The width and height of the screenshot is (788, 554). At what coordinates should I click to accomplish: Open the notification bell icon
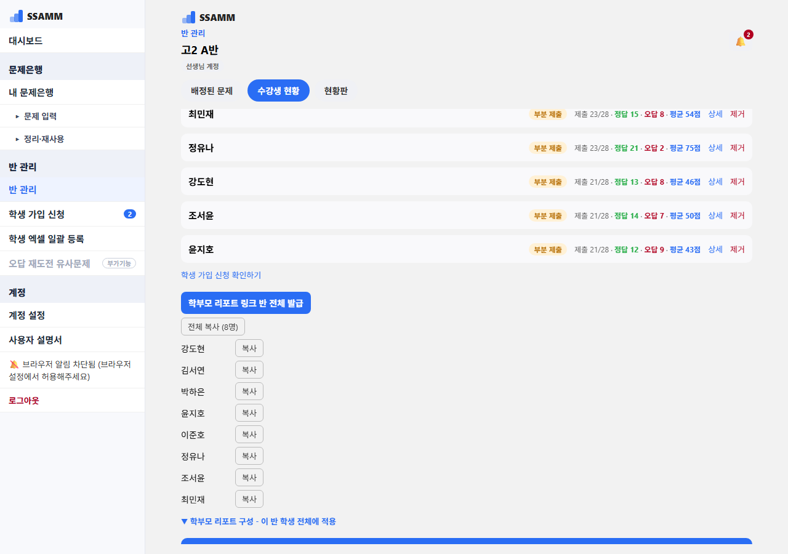tap(741, 41)
